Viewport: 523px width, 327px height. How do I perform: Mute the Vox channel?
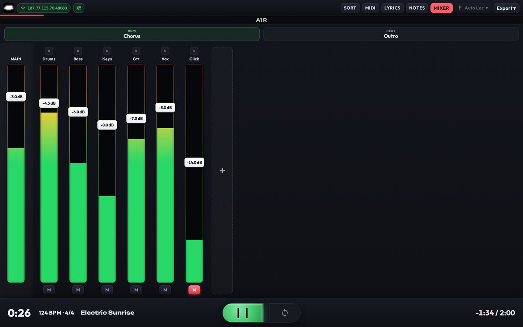click(x=165, y=290)
